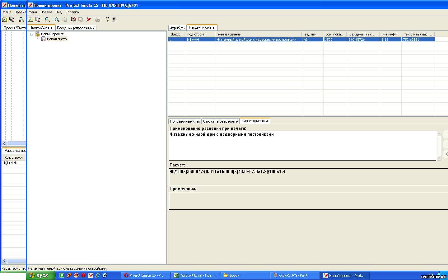Click the inflation coefficient cell 3.13

[390, 40]
